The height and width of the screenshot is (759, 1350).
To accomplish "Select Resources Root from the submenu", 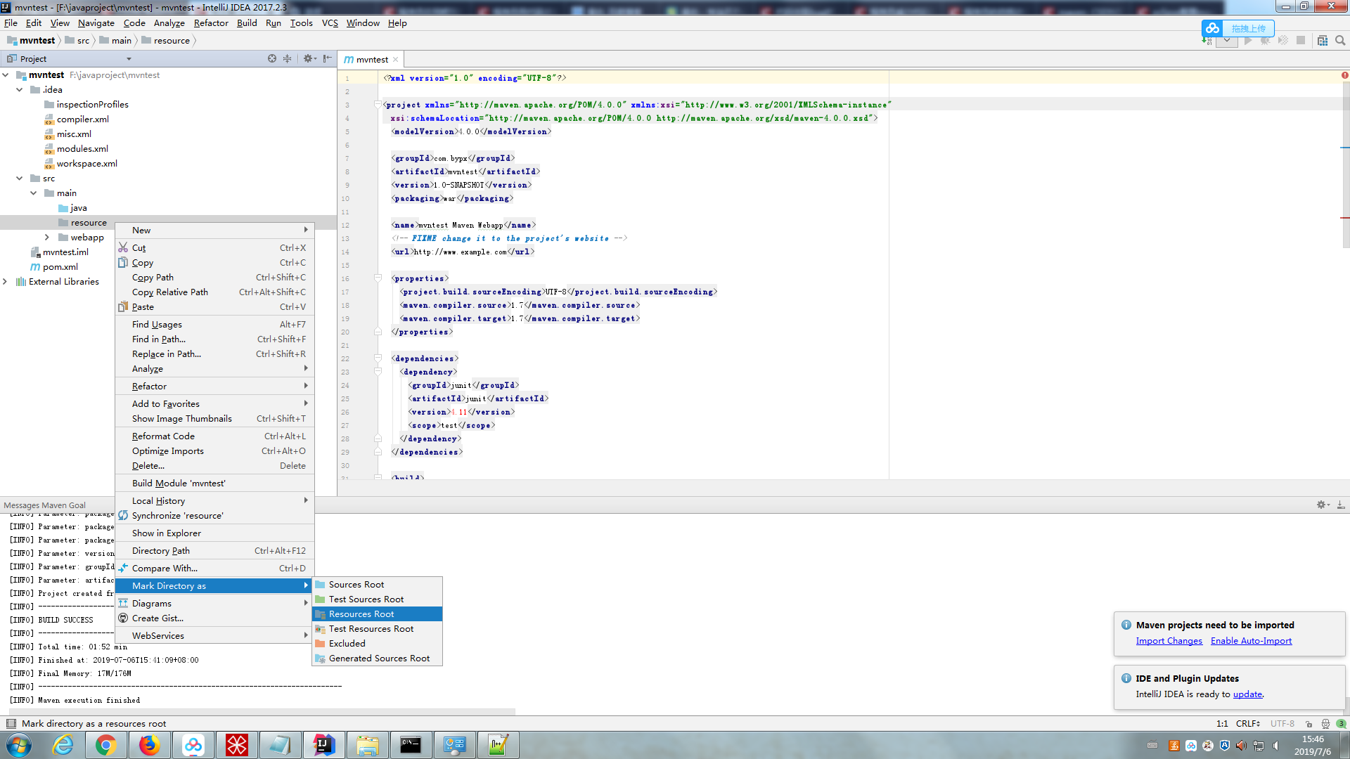I will 361,614.
